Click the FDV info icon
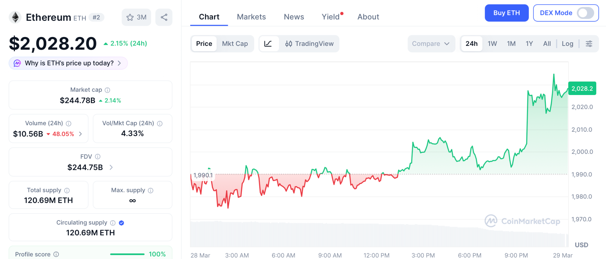This screenshot has height=259, width=606. [98, 157]
